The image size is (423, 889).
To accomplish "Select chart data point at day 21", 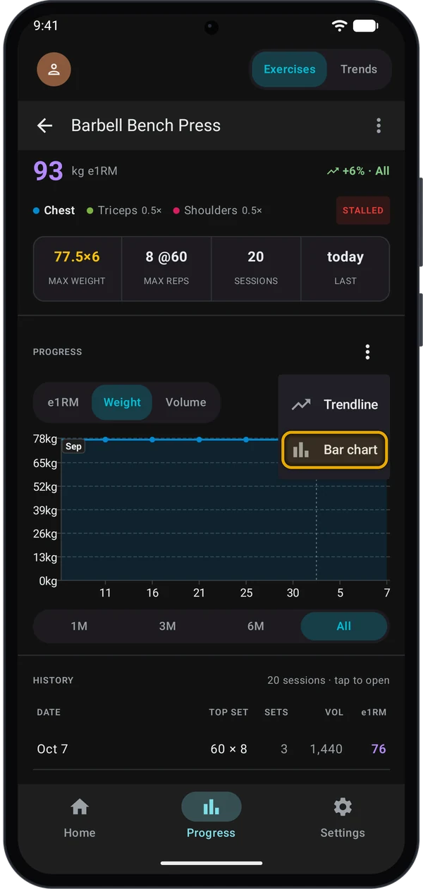I will [x=200, y=440].
